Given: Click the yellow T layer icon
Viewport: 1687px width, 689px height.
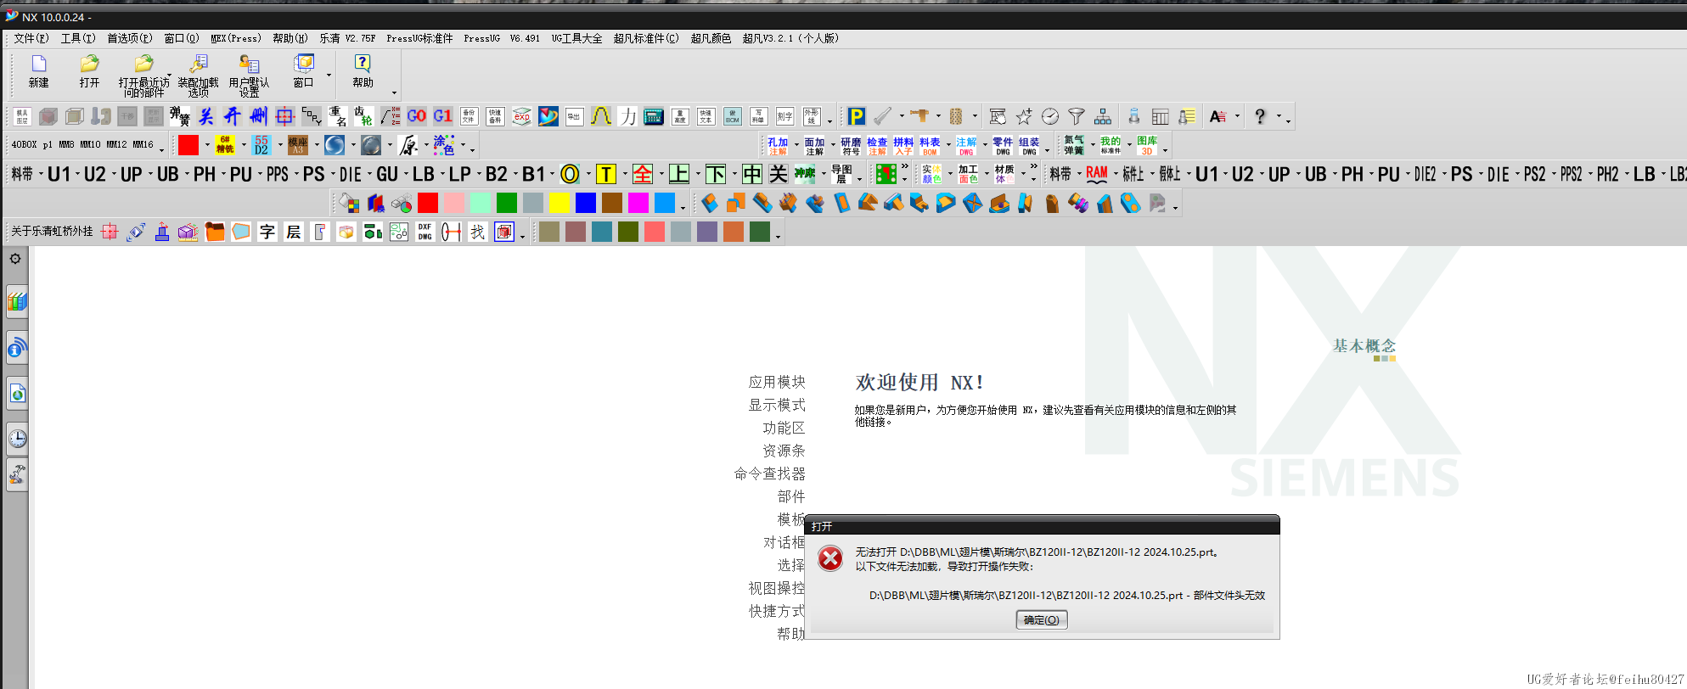Looking at the screenshot, I should [x=605, y=174].
